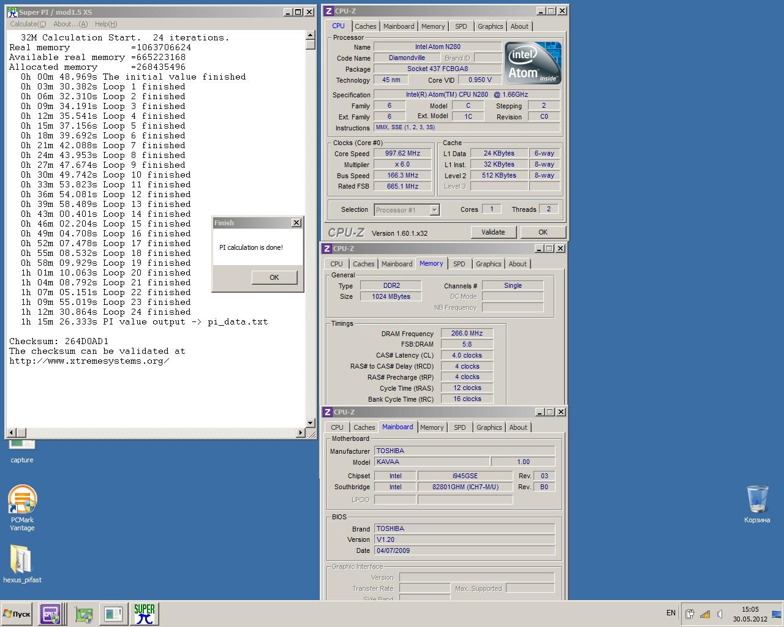Click Multiplier x 6.0 value
Screen dimensions: 784x627
[402, 164]
